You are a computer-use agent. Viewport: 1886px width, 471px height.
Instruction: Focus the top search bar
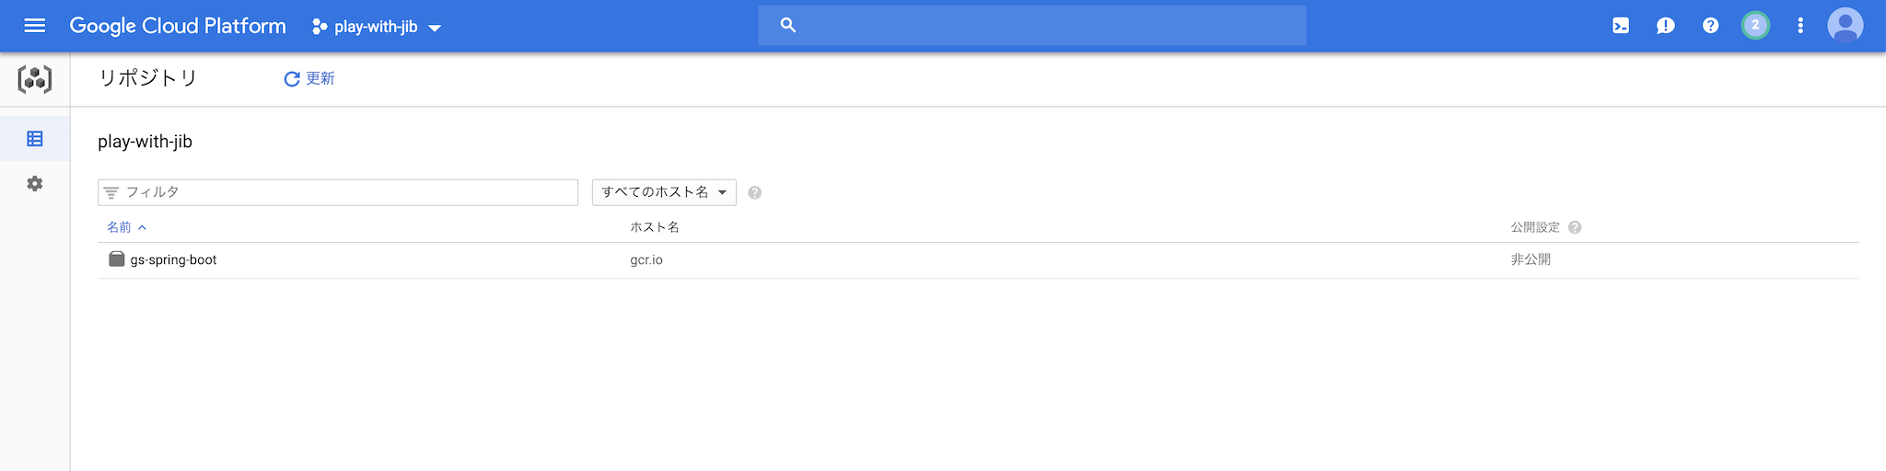pos(1031,26)
